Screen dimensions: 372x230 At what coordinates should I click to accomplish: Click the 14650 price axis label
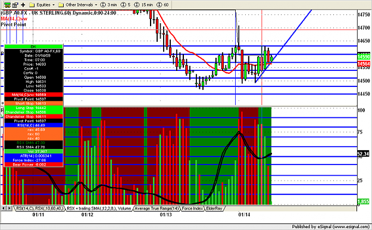(x=364, y=41)
